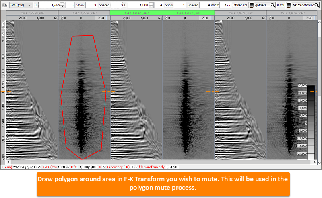This screenshot has width=322, height=198.
Task: Click the search magnifier in Offset Vol selector
Action: 273,5
